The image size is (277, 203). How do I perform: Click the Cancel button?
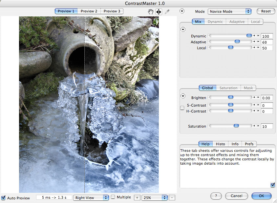(x=236, y=196)
